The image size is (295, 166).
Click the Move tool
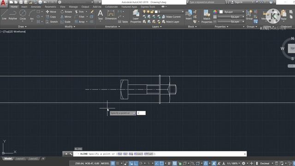tap(51, 12)
